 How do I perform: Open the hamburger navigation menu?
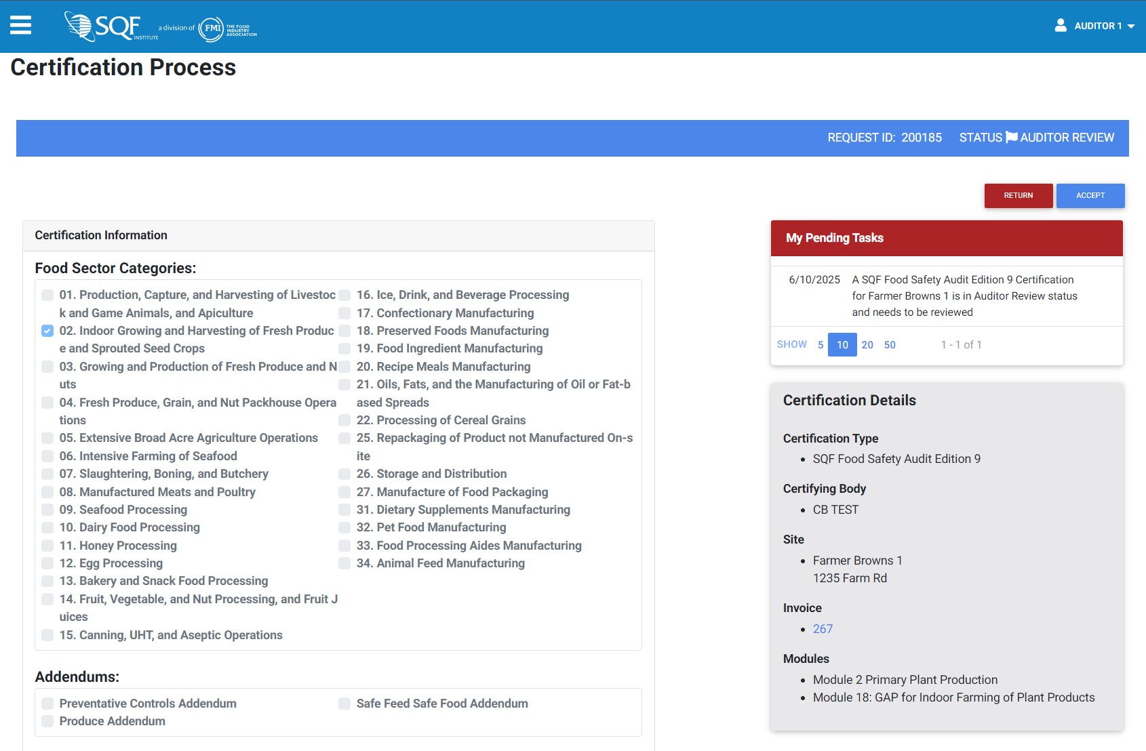[x=20, y=25]
